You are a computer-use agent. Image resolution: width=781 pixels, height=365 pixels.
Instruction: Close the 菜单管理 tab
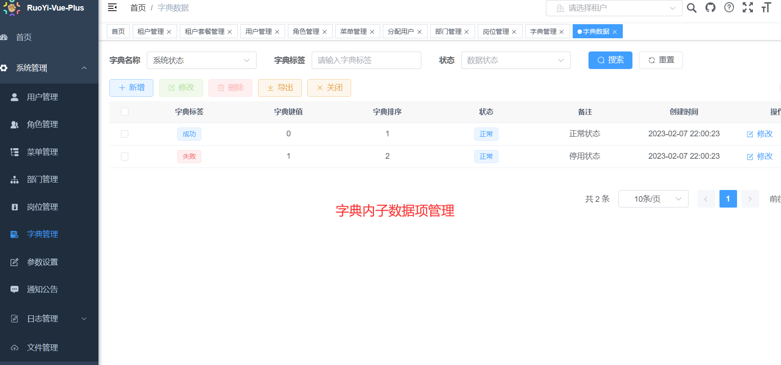pyautogui.click(x=372, y=32)
